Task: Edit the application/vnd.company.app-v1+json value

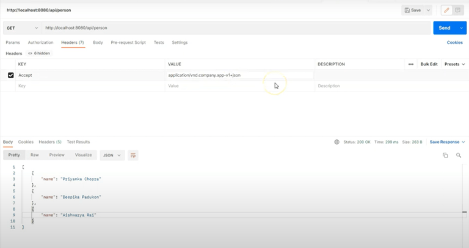Action: [x=239, y=75]
